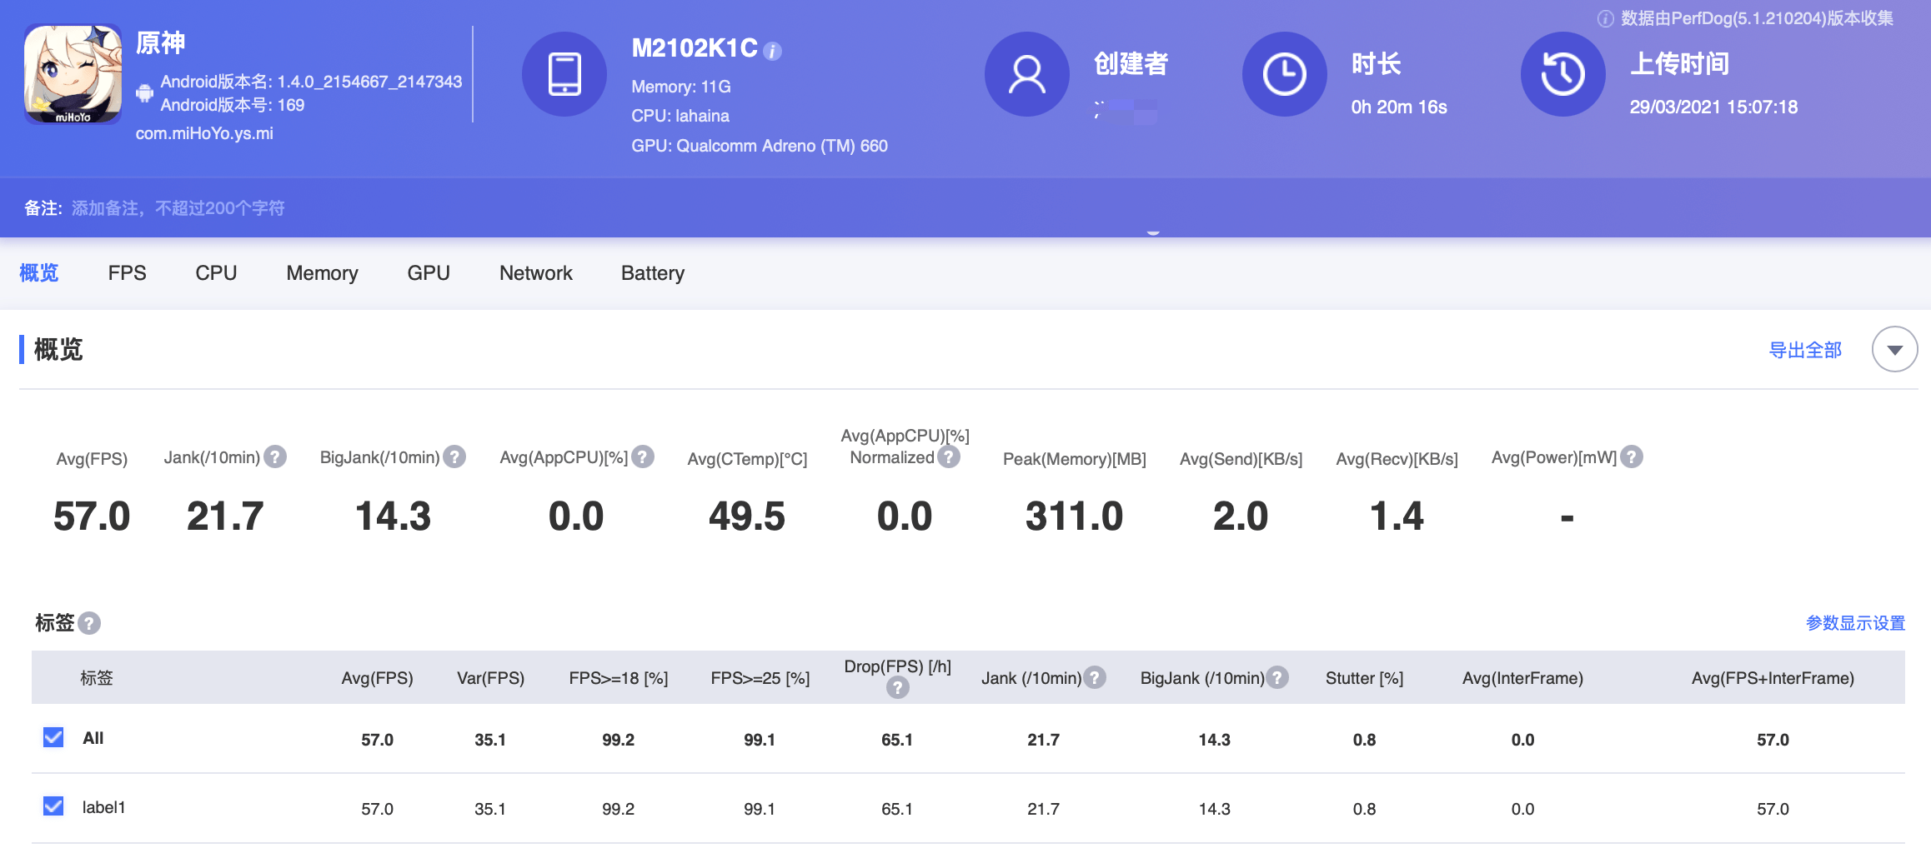This screenshot has height=853, width=1931.
Task: Click the FPS>=18 [%] column header
Action: click(x=619, y=678)
